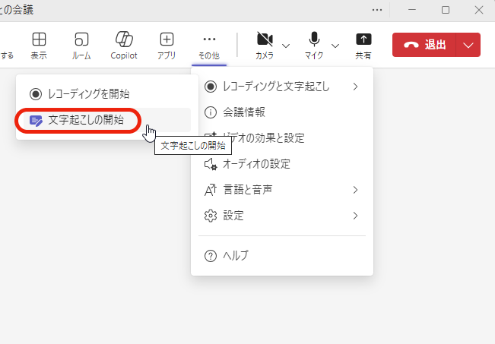Screen dimensions: 495x344
Task: Mute the マイク microphone
Action: coord(314,46)
